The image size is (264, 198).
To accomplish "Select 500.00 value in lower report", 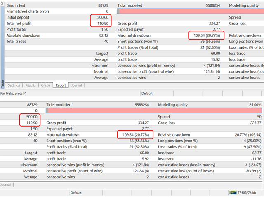I will pyautogui.click(x=32, y=117).
